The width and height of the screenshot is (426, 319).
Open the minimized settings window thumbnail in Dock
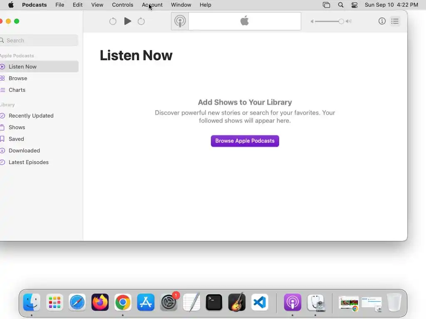click(x=372, y=304)
